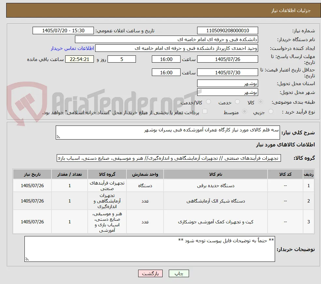The height and width of the screenshot is (284, 321).
Task: Click the heading اطلاعات کالاهای مورد نیاز
Action: pyautogui.click(x=285, y=144)
